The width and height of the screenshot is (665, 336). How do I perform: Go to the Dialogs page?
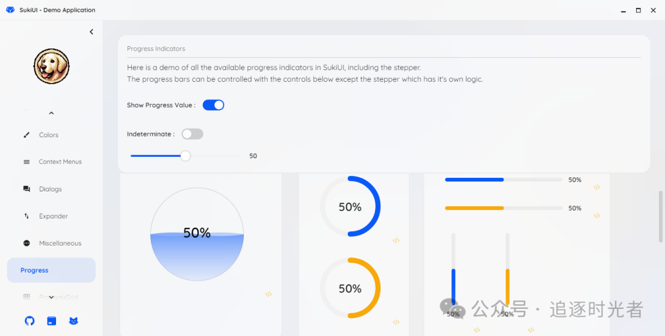pos(50,189)
